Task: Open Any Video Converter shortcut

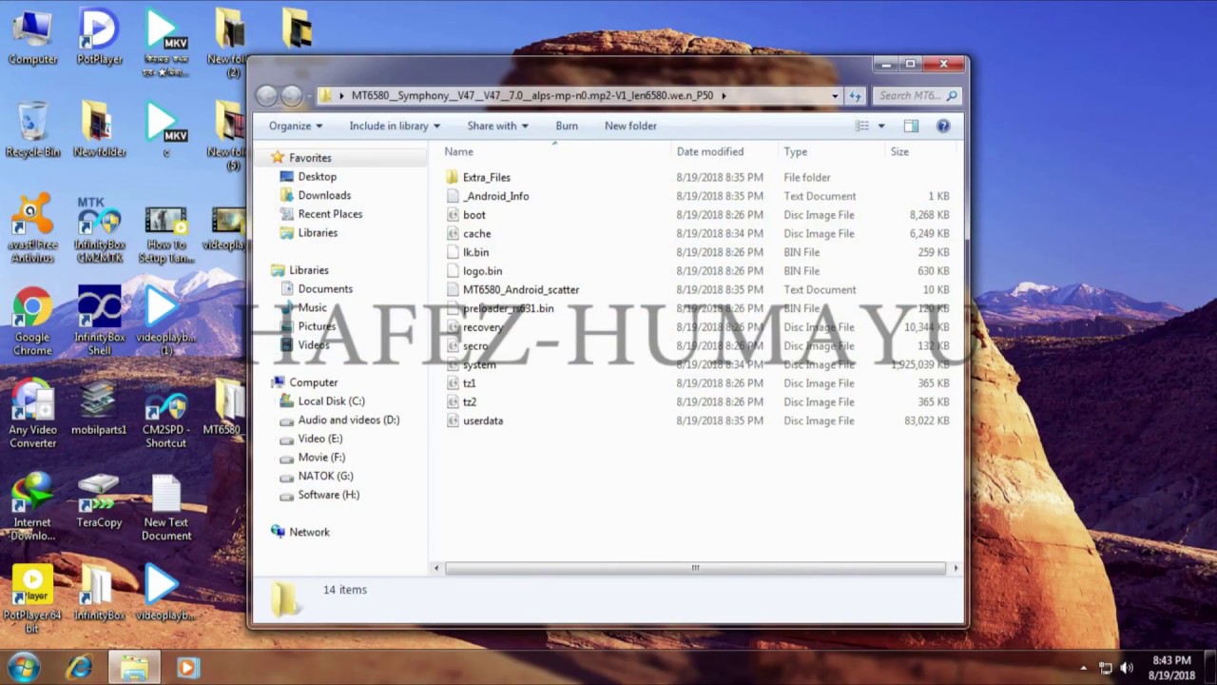Action: [x=32, y=415]
